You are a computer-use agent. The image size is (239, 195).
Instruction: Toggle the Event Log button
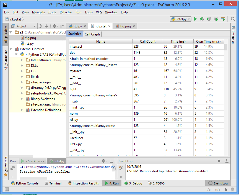click(218, 183)
